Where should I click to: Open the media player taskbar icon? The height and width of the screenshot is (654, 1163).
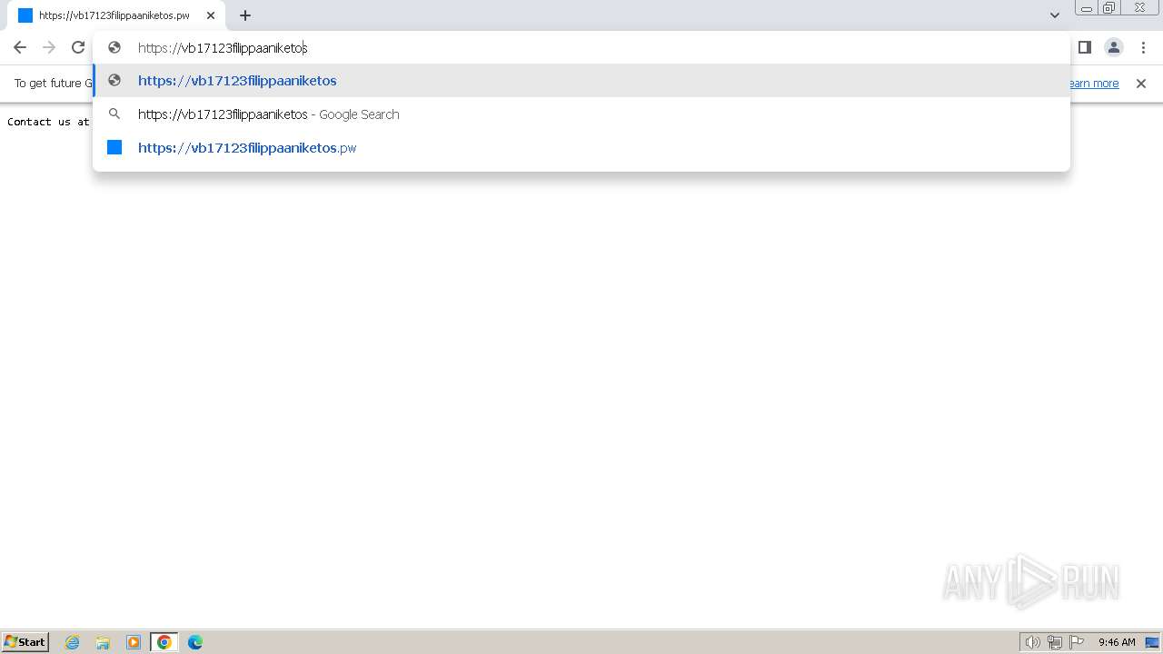click(x=134, y=642)
